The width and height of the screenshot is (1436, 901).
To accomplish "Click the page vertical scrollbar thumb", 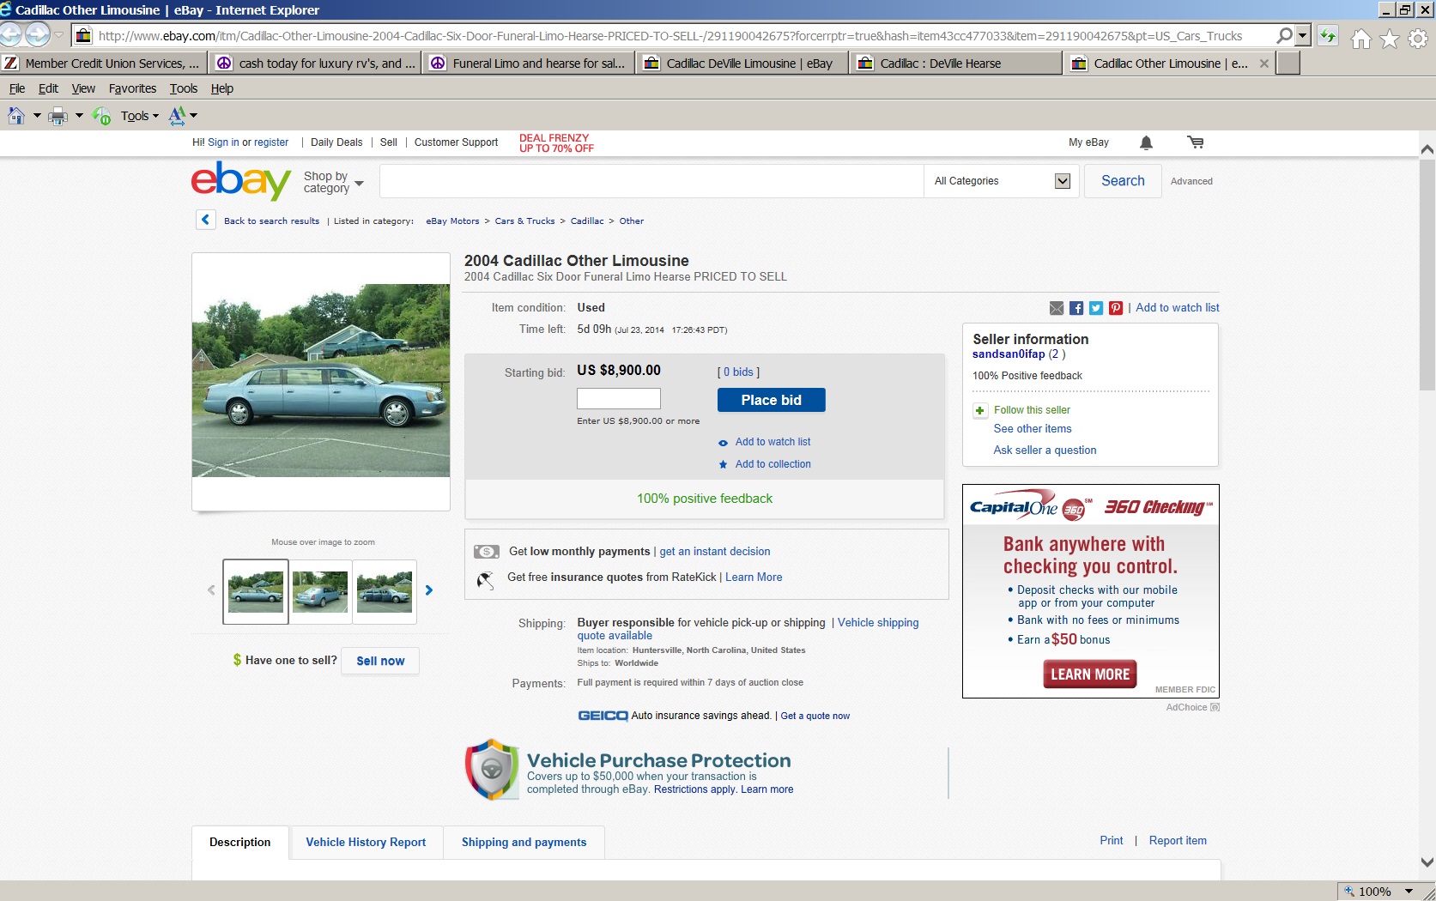I will tap(1427, 276).
